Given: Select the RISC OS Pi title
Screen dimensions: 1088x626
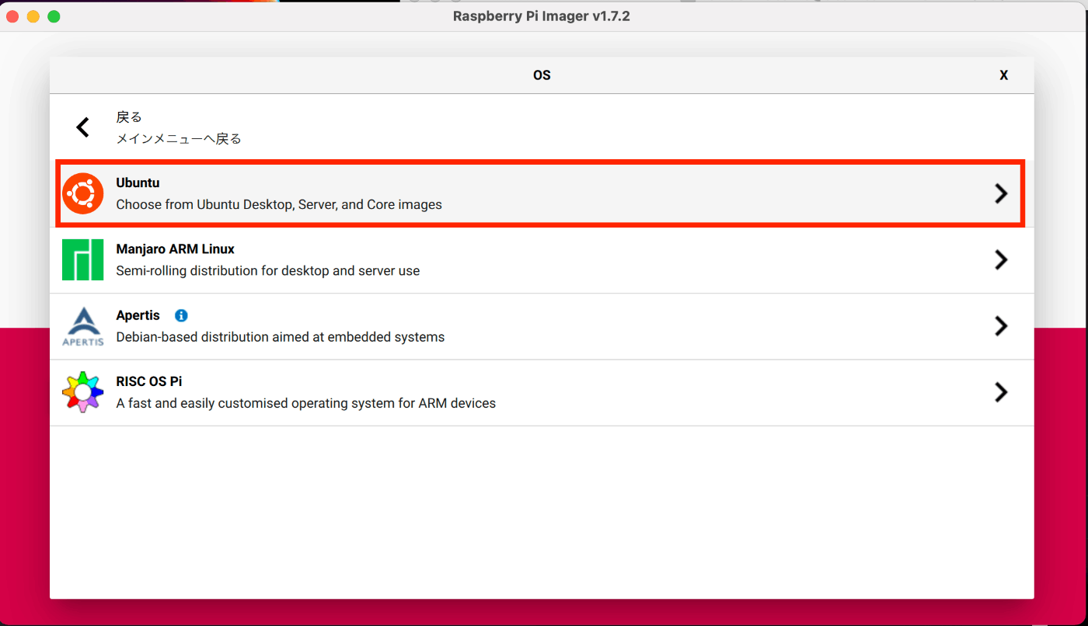Looking at the screenshot, I should tap(148, 381).
